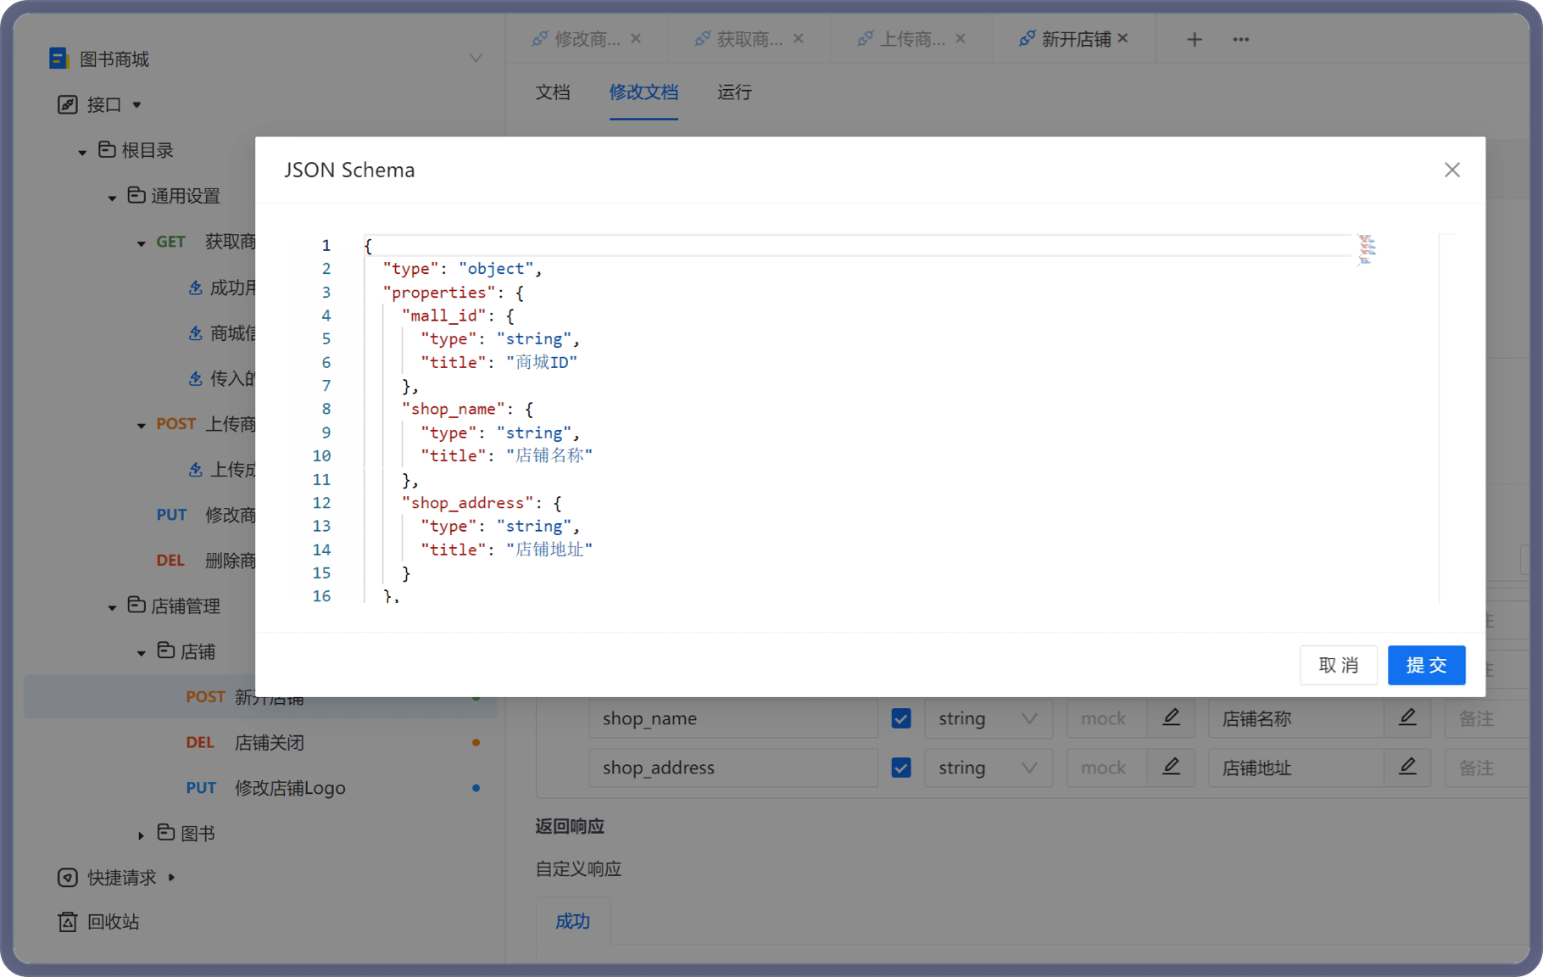
Task: Click the 取消 cancel button
Action: pyautogui.click(x=1339, y=665)
